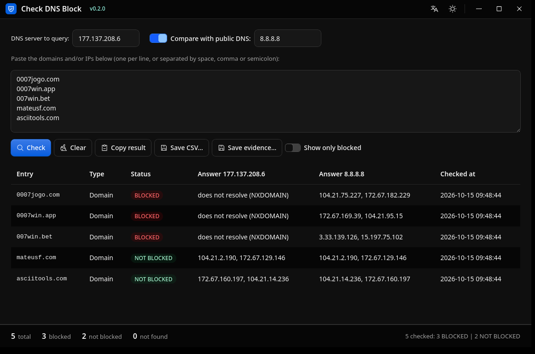Click 172.67.160.197, 104.21.14.236 answer cell
535x354 pixels.
tap(243, 279)
